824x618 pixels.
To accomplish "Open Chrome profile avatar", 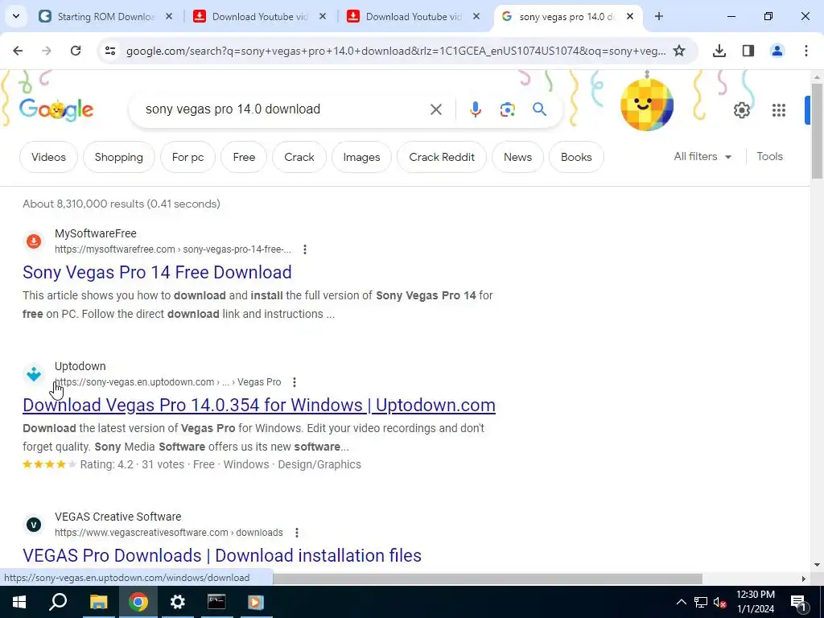I will coord(777,51).
